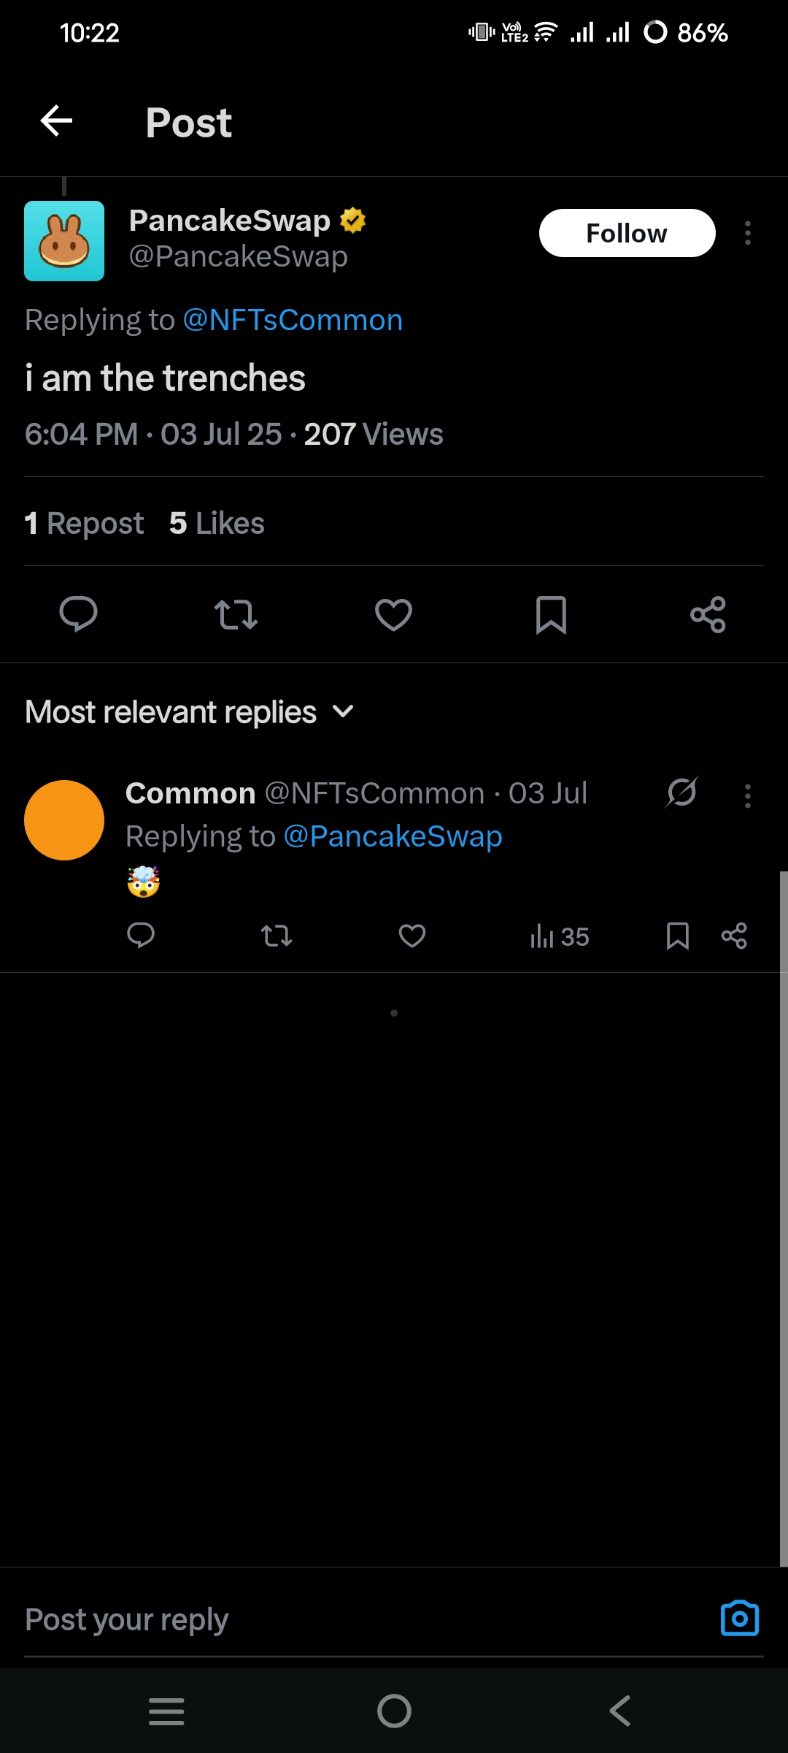Reply to the main post
788x1753 pixels.
[x=78, y=614]
